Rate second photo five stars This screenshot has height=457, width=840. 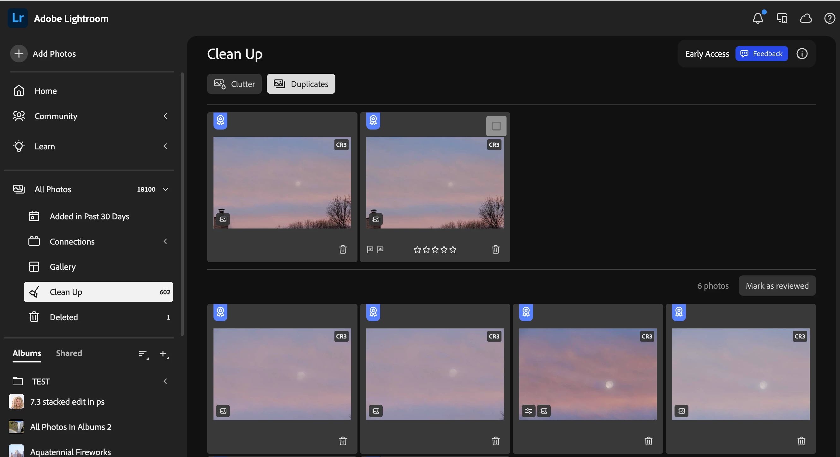[453, 250]
